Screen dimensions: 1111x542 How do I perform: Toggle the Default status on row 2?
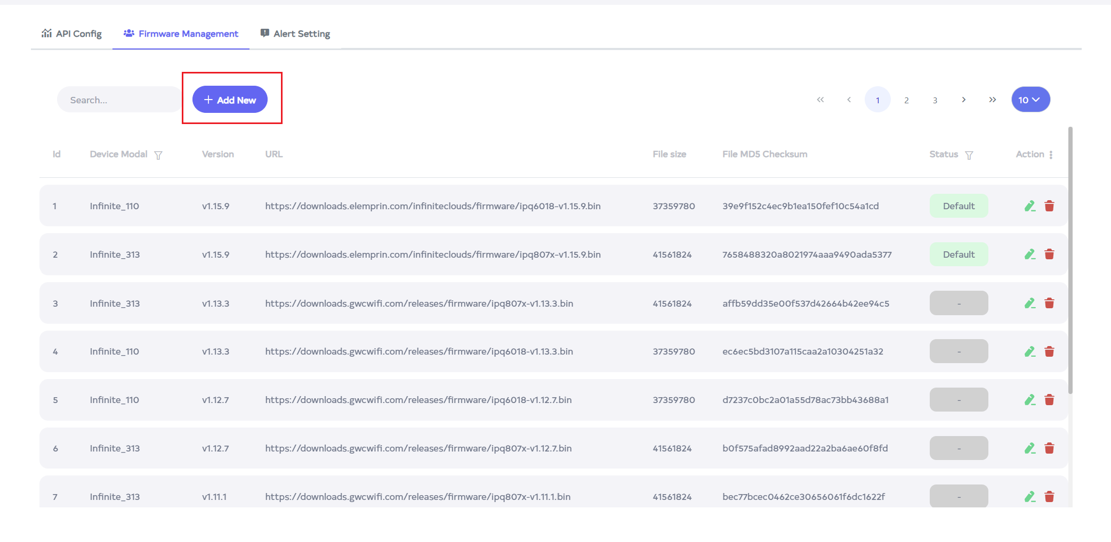959,254
